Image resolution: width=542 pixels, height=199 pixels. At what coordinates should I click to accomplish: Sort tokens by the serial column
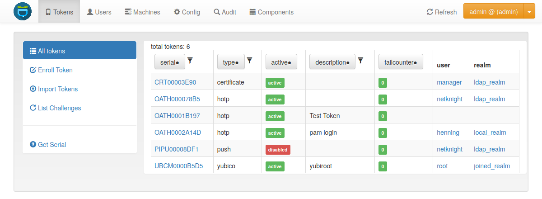[x=169, y=62]
